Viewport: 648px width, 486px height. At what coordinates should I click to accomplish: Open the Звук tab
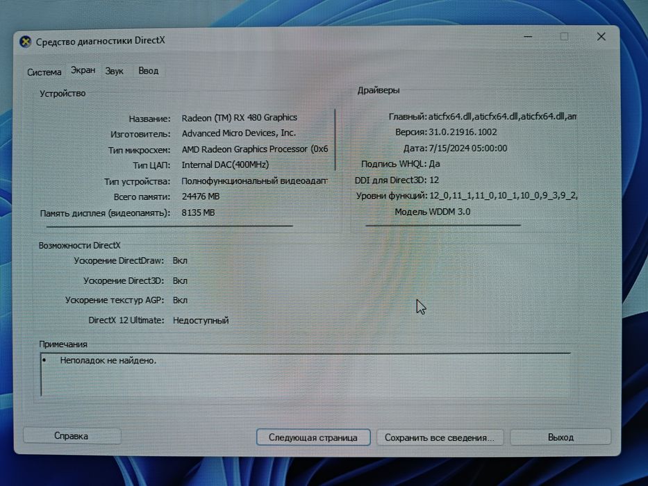[x=115, y=71]
